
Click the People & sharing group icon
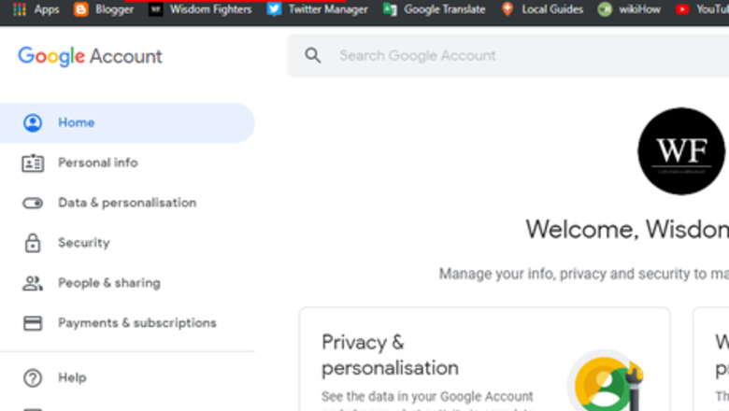coord(33,283)
